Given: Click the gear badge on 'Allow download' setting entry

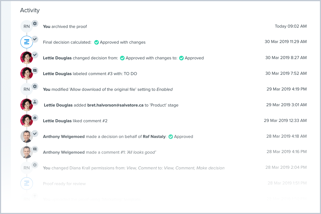Looking at the screenshot, I should click(x=35, y=86).
